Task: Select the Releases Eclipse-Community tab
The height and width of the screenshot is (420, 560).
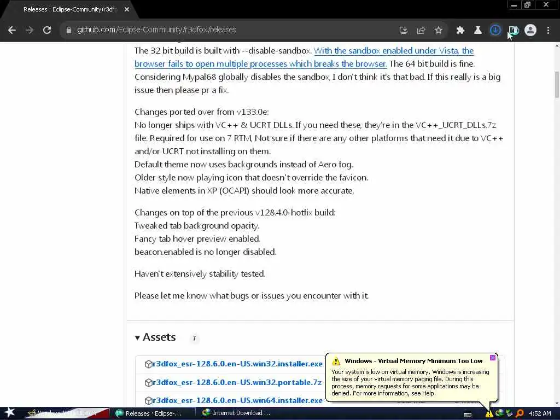Action: 69,10
